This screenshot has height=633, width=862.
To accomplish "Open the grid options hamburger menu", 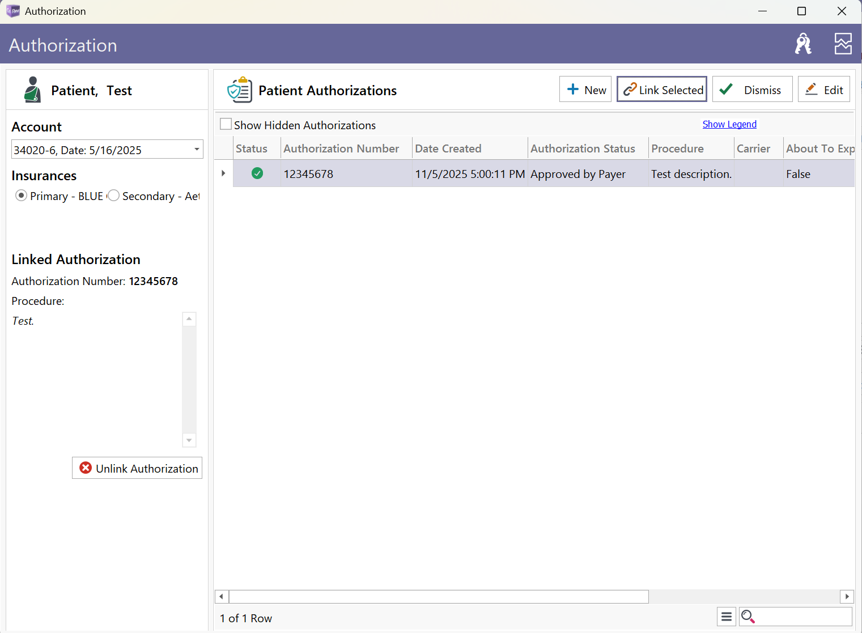I will click(x=726, y=617).
